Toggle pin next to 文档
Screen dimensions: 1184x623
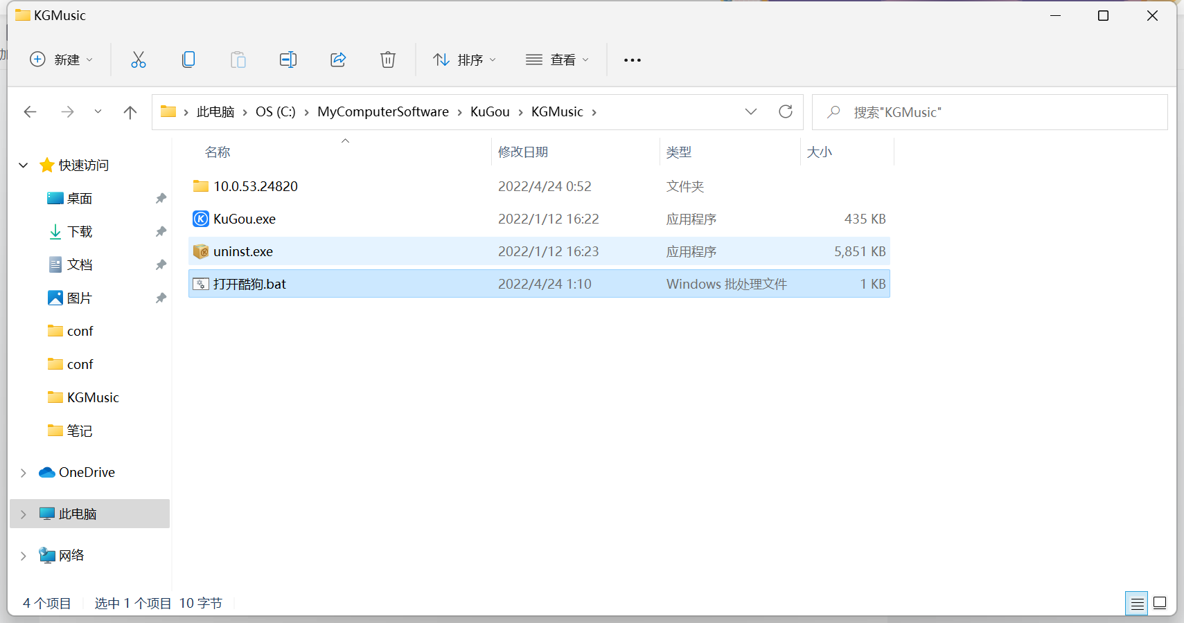pos(161,265)
